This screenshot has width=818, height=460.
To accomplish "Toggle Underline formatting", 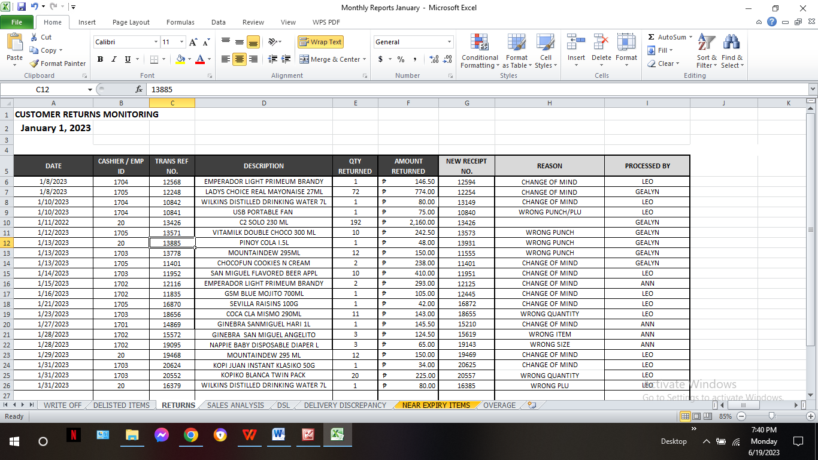I will tap(128, 59).
